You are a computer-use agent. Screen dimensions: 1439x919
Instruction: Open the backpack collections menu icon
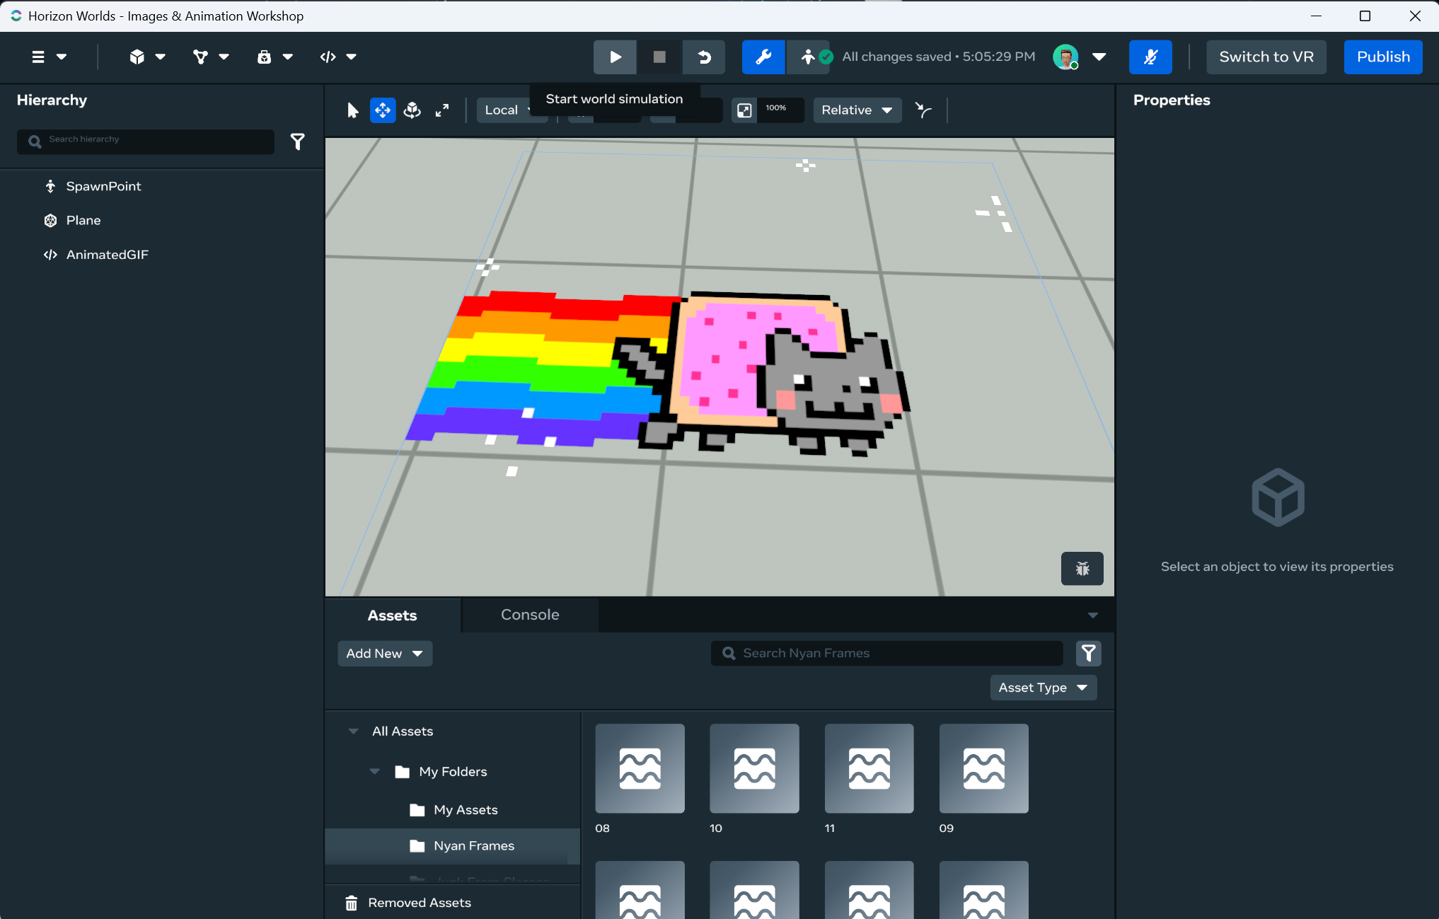[274, 57]
